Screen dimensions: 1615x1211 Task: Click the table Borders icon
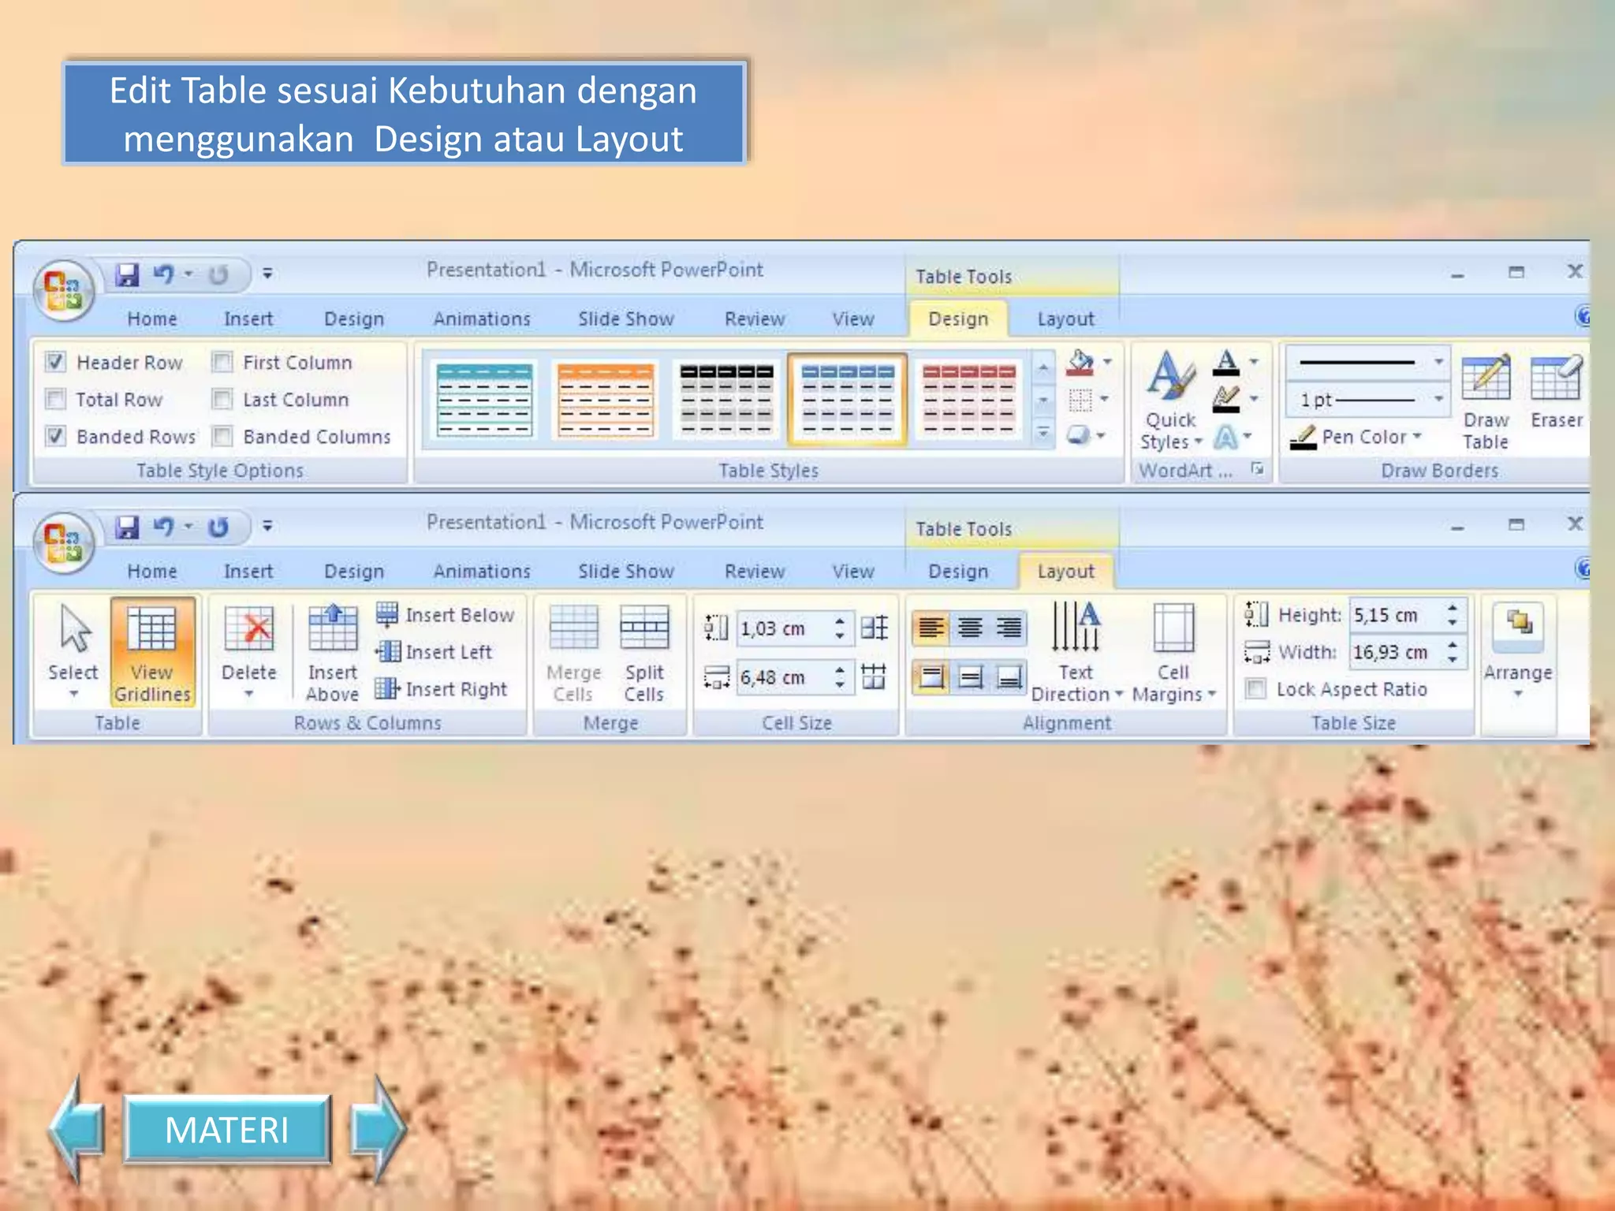(1080, 400)
